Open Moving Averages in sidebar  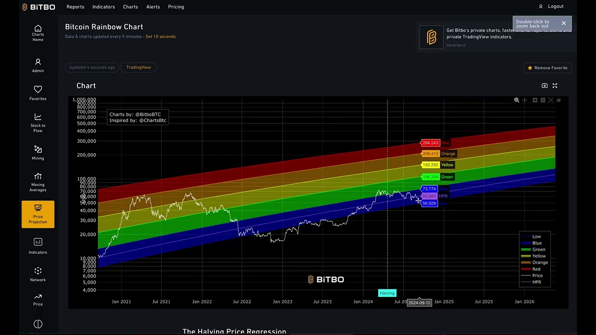pos(38,182)
